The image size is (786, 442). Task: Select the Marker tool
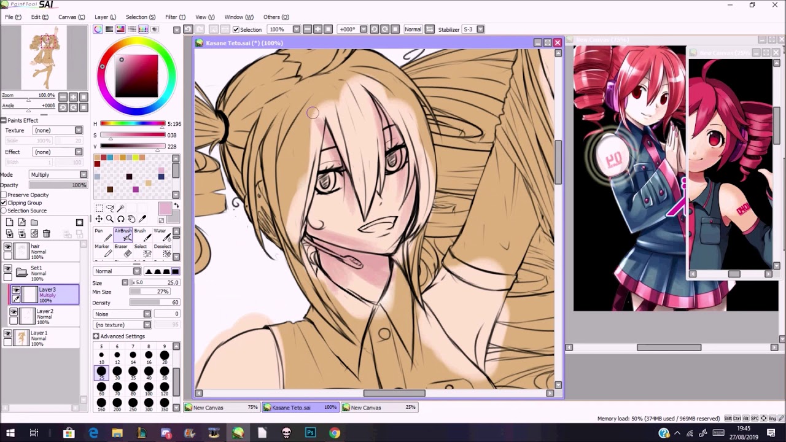103,250
